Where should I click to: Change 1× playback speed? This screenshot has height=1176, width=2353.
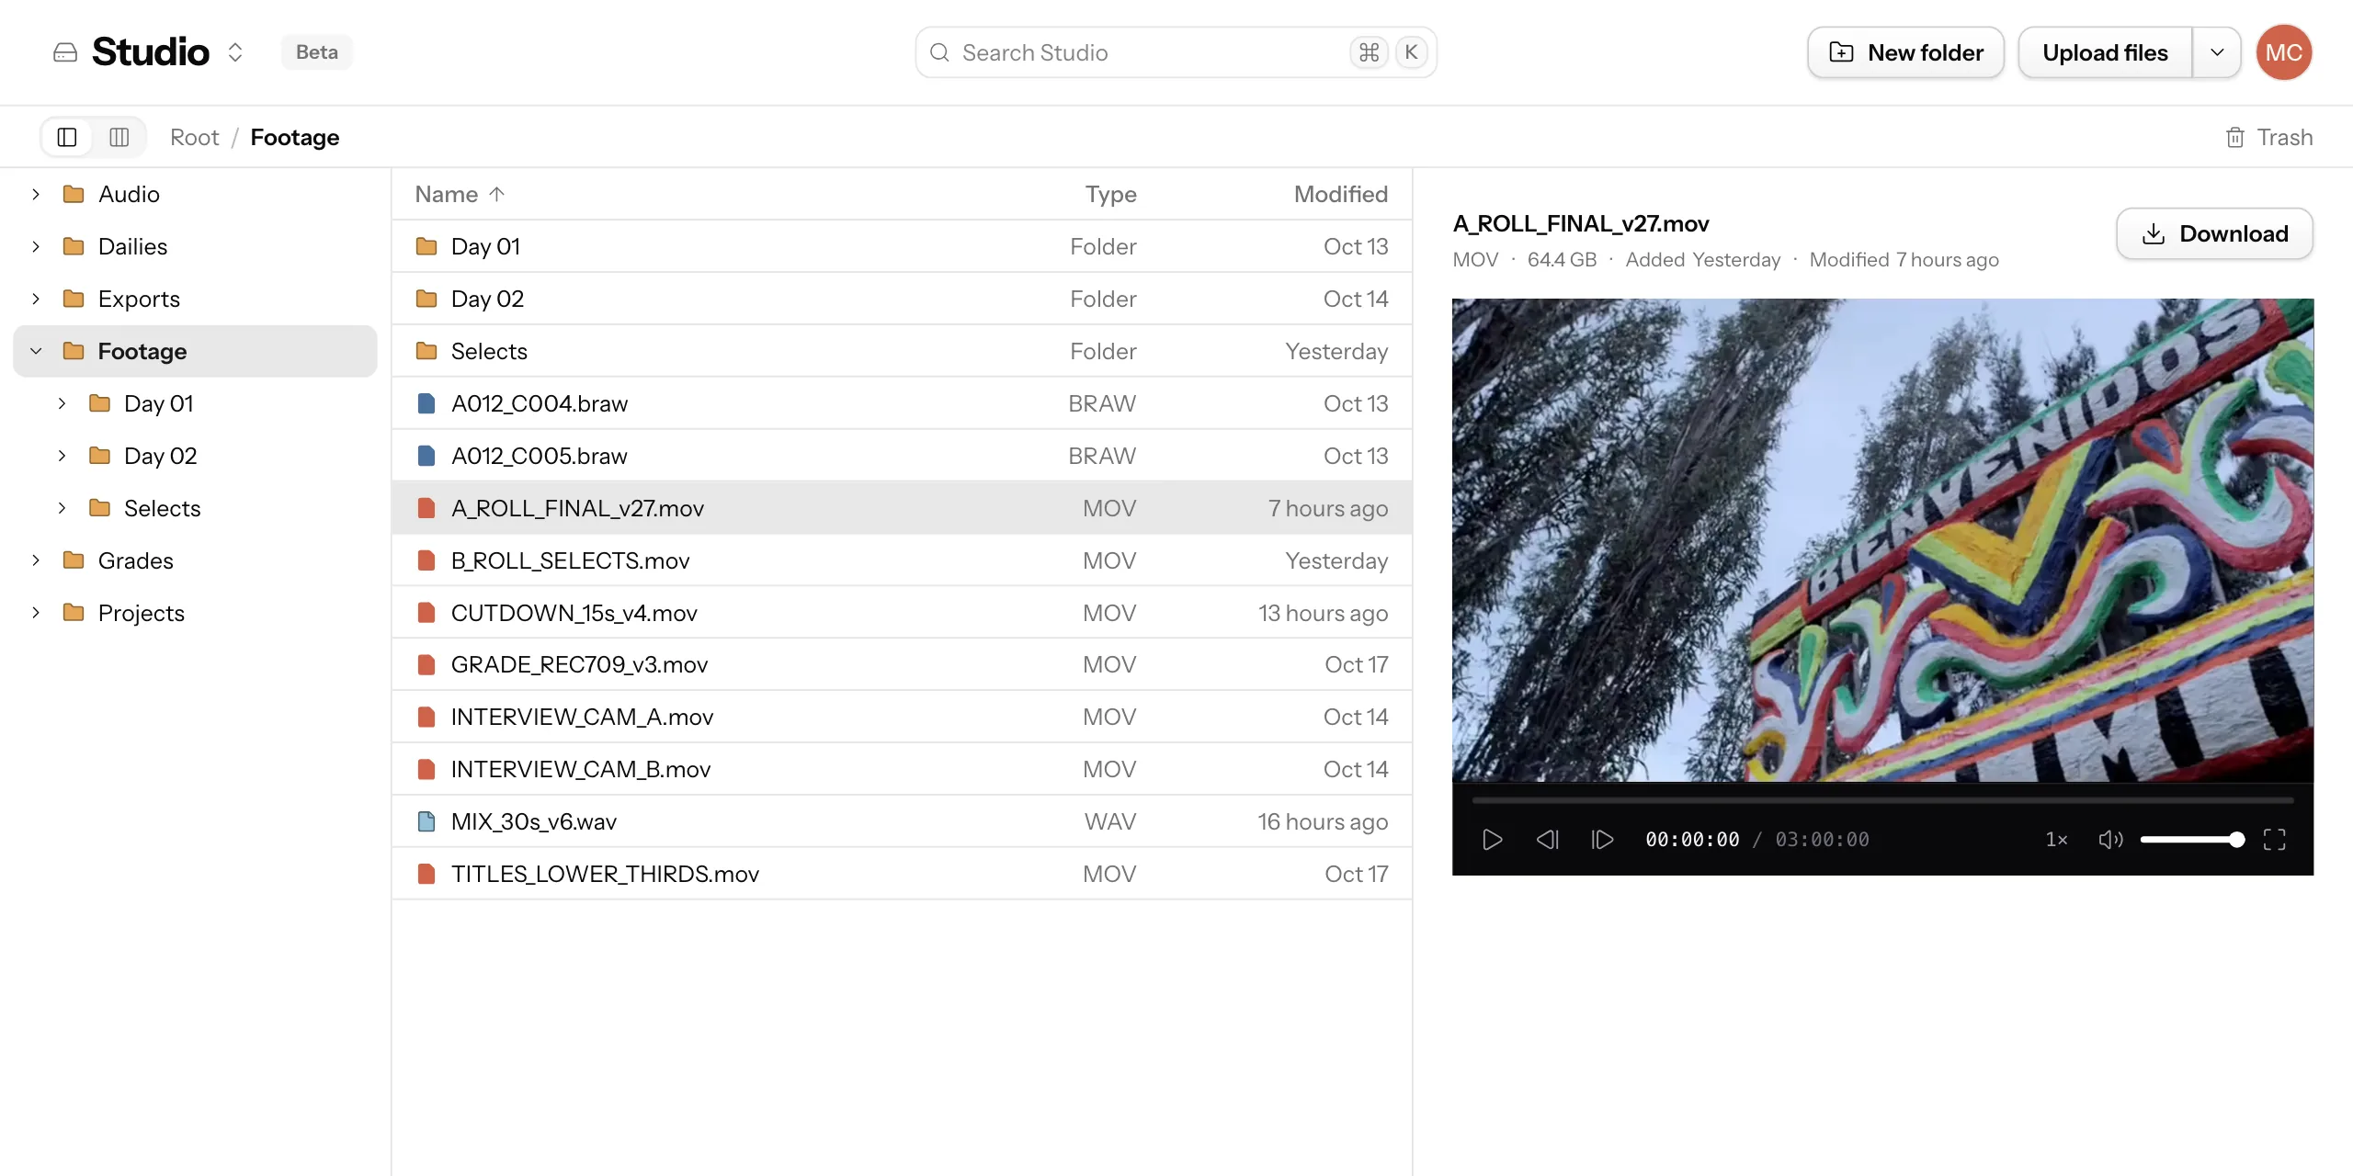point(2057,840)
